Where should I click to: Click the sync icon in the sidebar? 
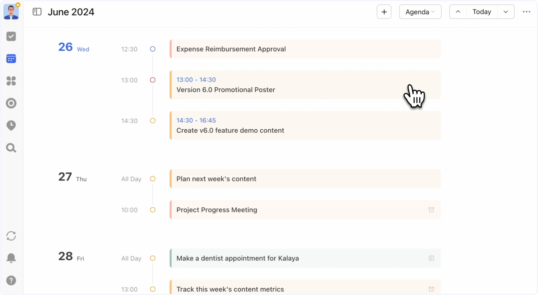(x=11, y=236)
